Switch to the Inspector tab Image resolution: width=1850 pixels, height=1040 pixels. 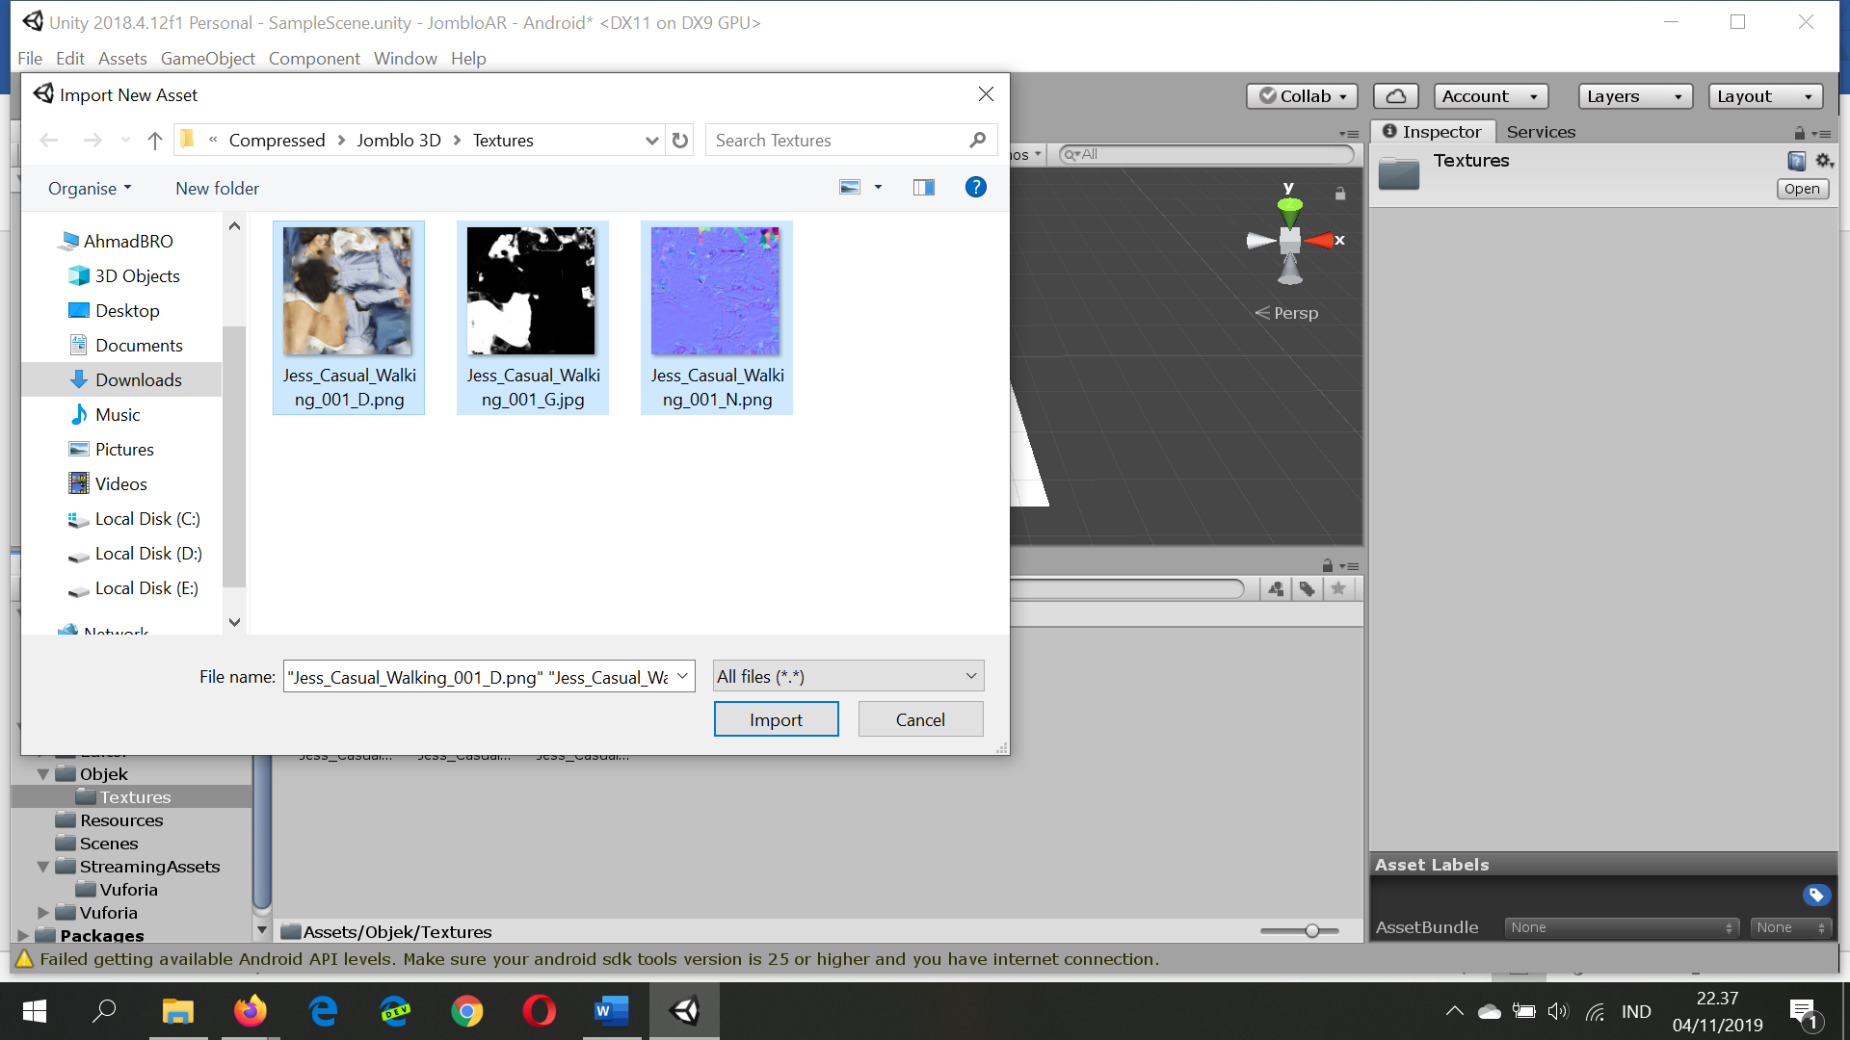click(1433, 132)
